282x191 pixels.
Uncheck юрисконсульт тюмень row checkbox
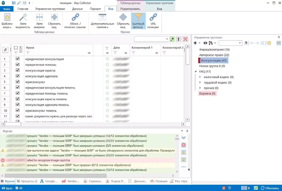[x=17, y=110]
